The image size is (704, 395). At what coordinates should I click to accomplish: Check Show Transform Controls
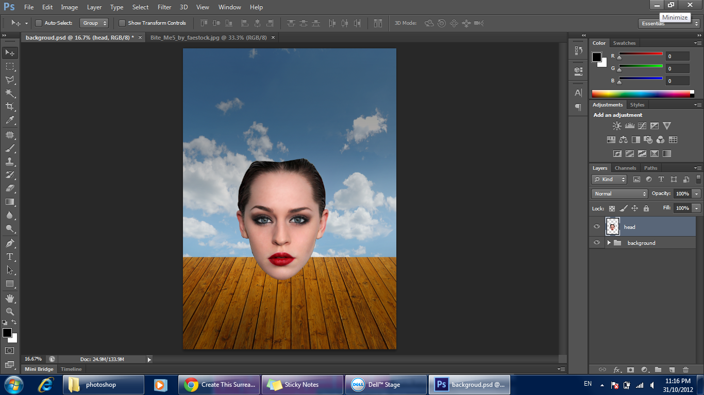click(122, 23)
